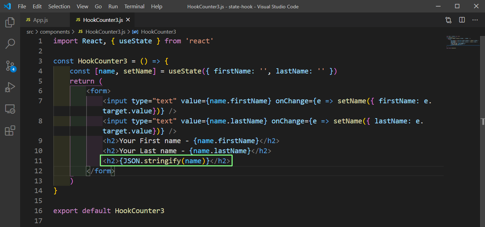
Task: Split the editor to the right
Action: click(462, 20)
